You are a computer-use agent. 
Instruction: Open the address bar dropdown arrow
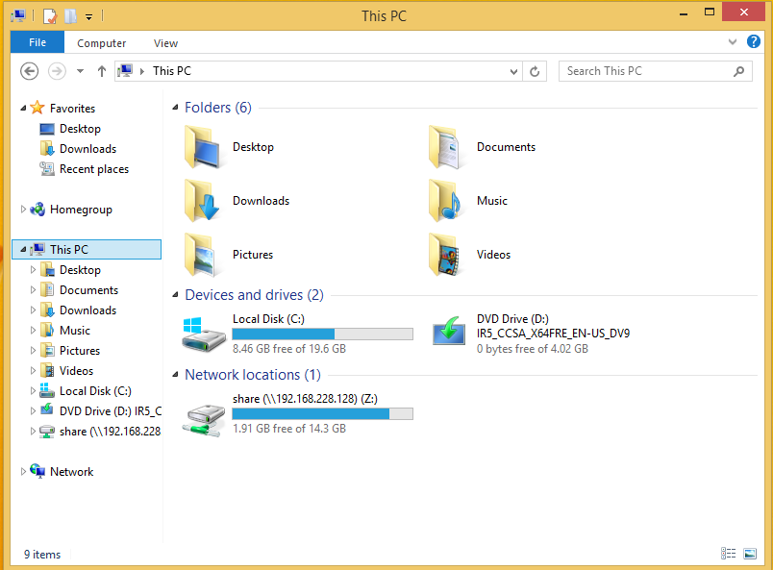(x=511, y=70)
